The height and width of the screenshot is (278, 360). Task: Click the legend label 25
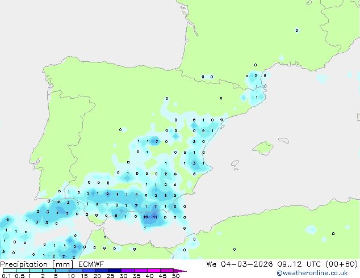110,276
